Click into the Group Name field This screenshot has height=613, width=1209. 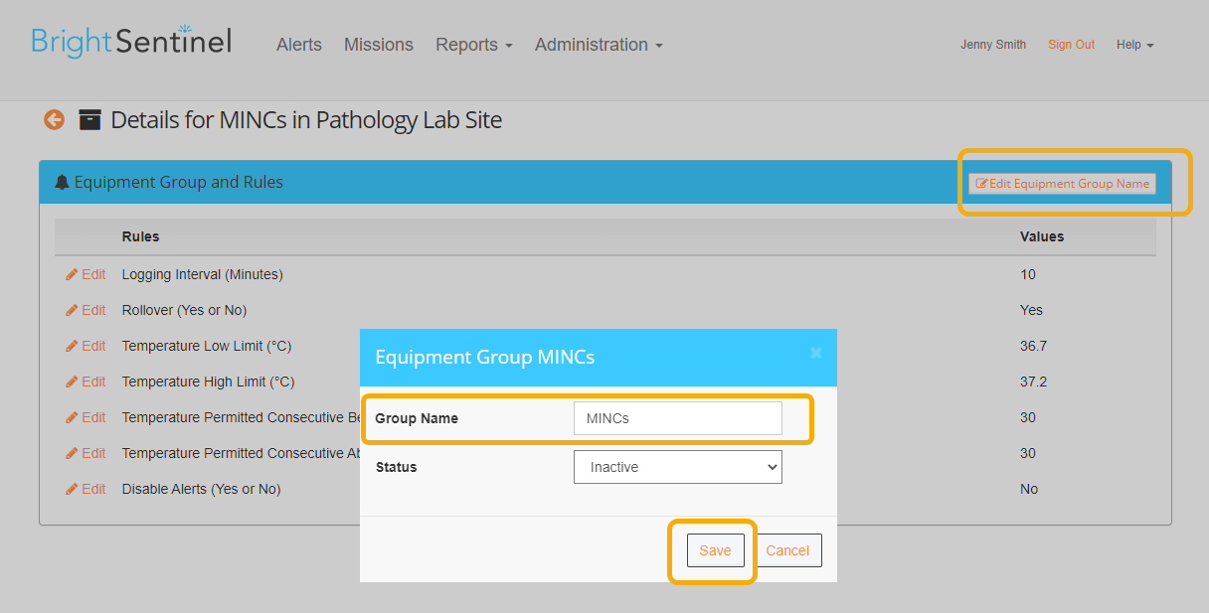point(678,418)
